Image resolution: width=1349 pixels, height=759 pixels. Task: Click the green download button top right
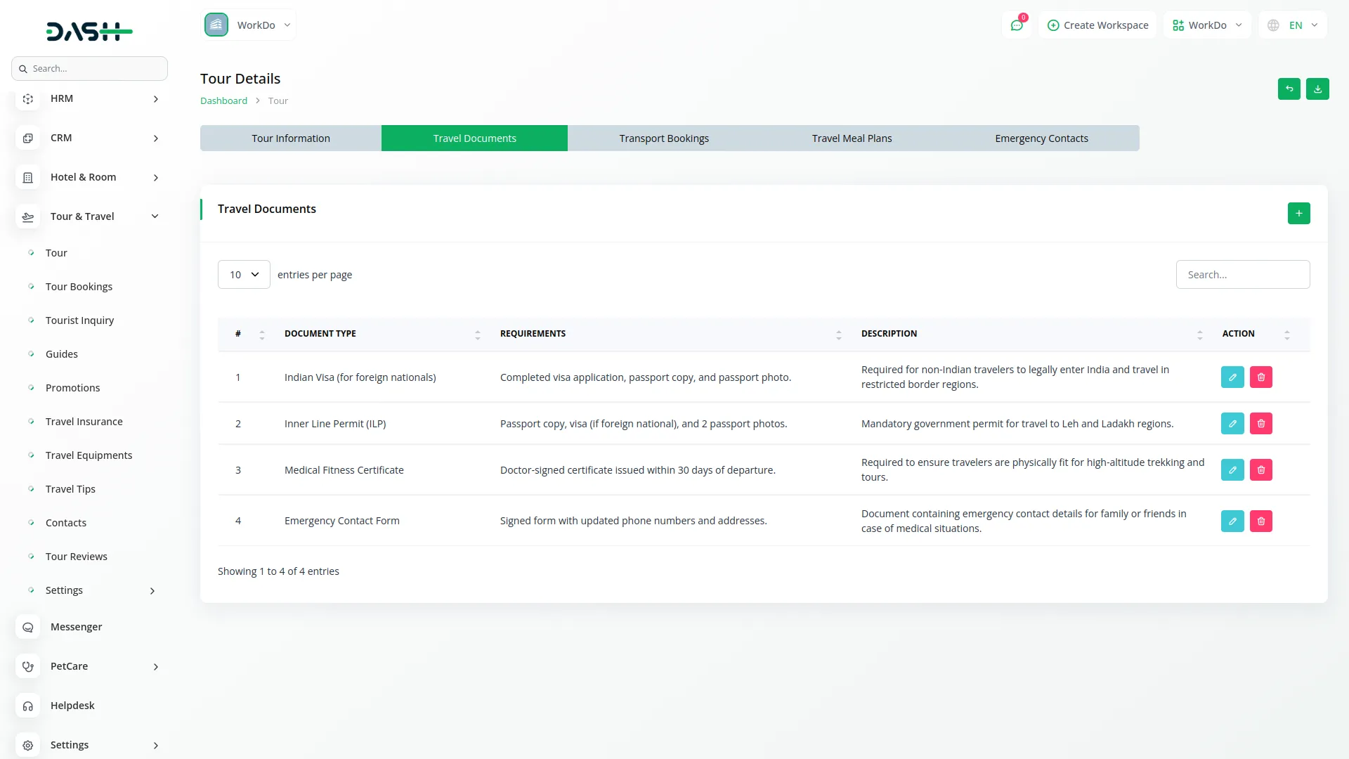click(x=1317, y=89)
